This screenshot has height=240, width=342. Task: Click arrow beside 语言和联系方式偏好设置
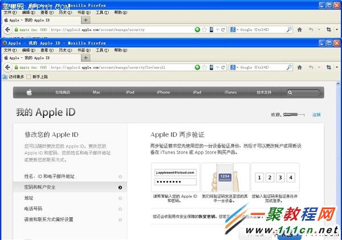click(x=120, y=219)
